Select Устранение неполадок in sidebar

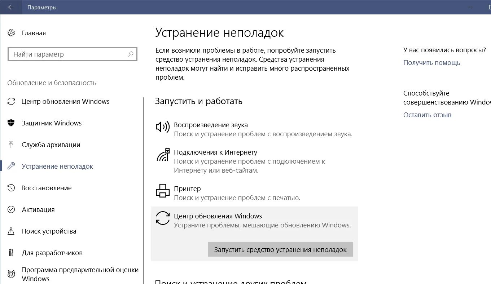point(57,167)
